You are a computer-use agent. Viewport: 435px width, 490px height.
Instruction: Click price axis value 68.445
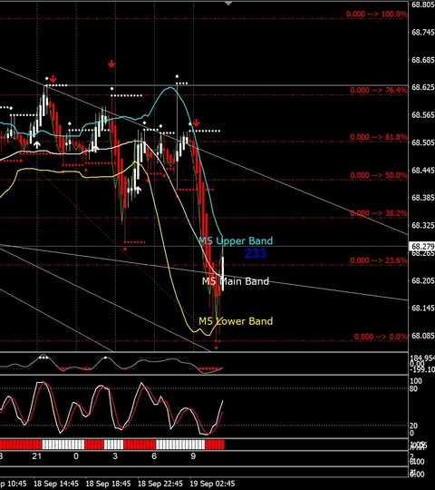(423, 171)
